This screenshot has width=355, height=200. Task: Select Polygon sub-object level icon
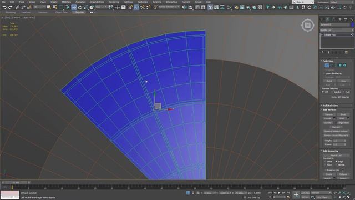(340, 66)
